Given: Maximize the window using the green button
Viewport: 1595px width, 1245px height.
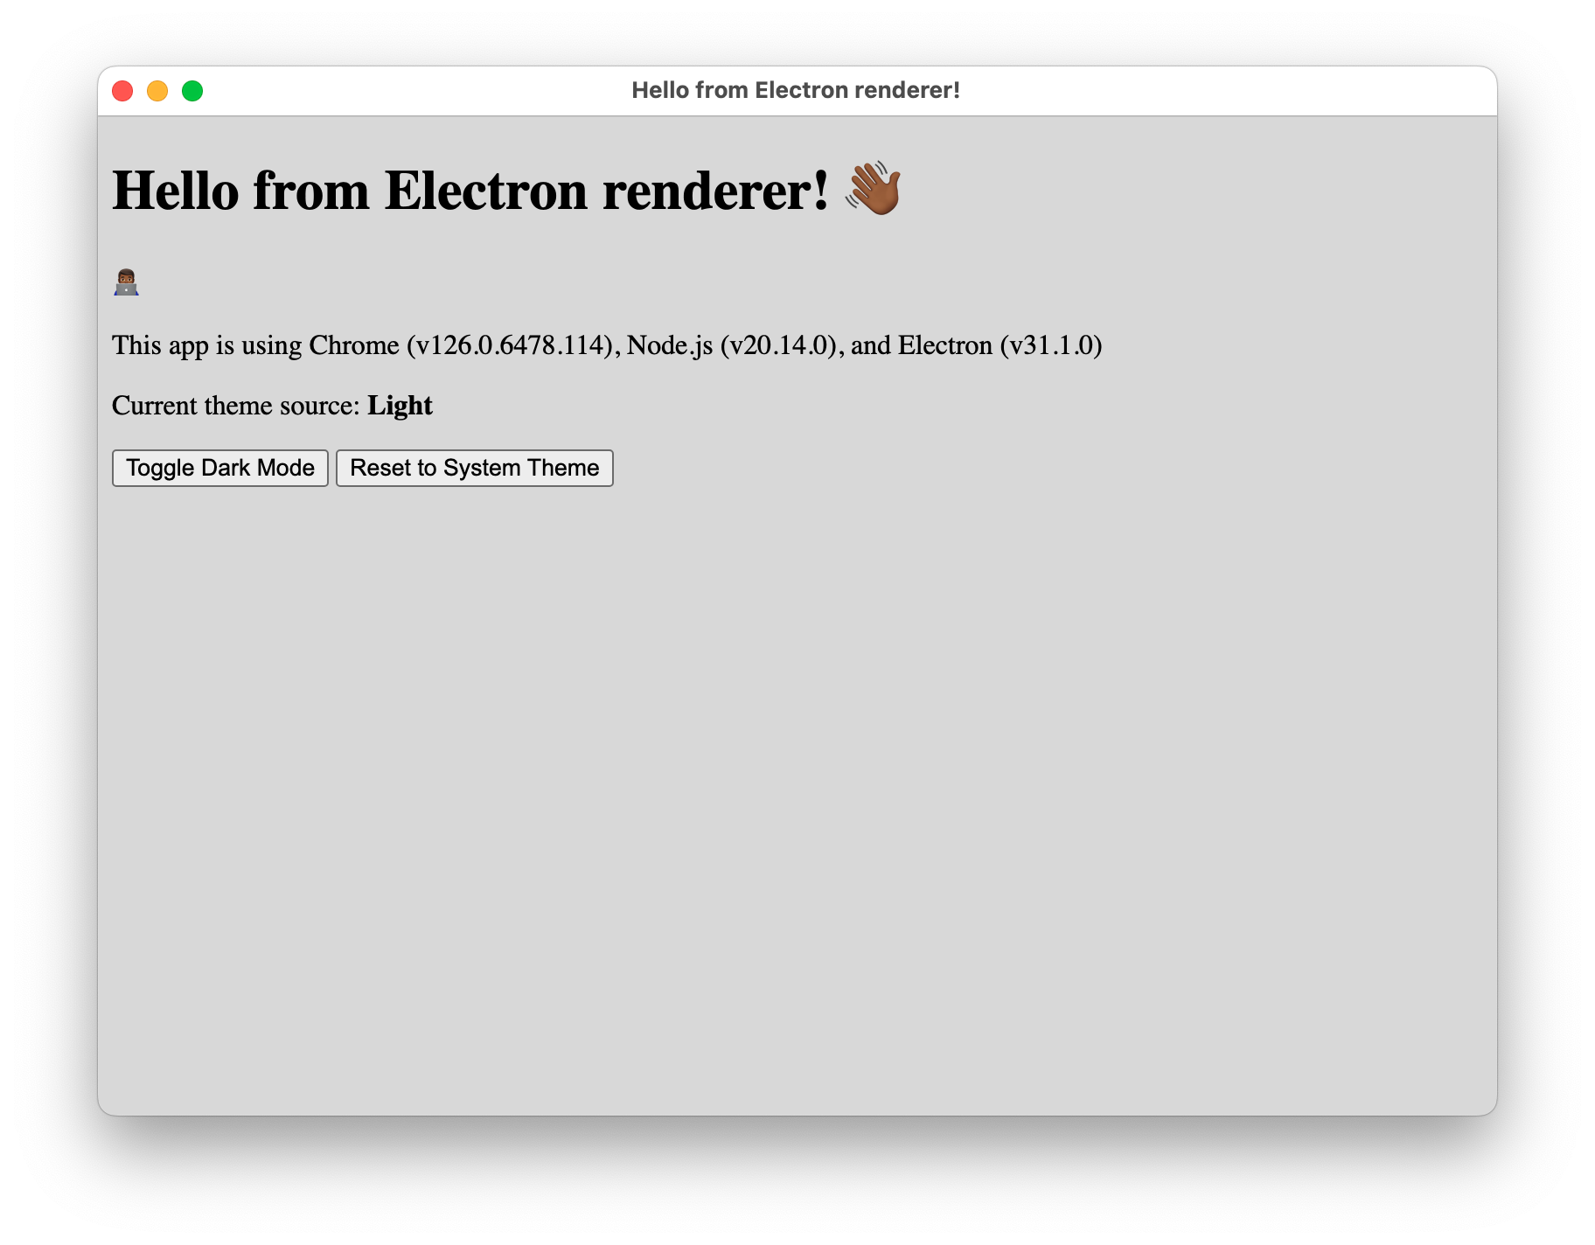Looking at the screenshot, I should click(192, 91).
